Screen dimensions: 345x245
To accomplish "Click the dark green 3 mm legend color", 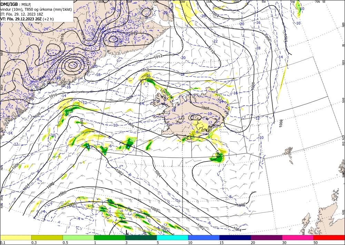I will 141,237.
